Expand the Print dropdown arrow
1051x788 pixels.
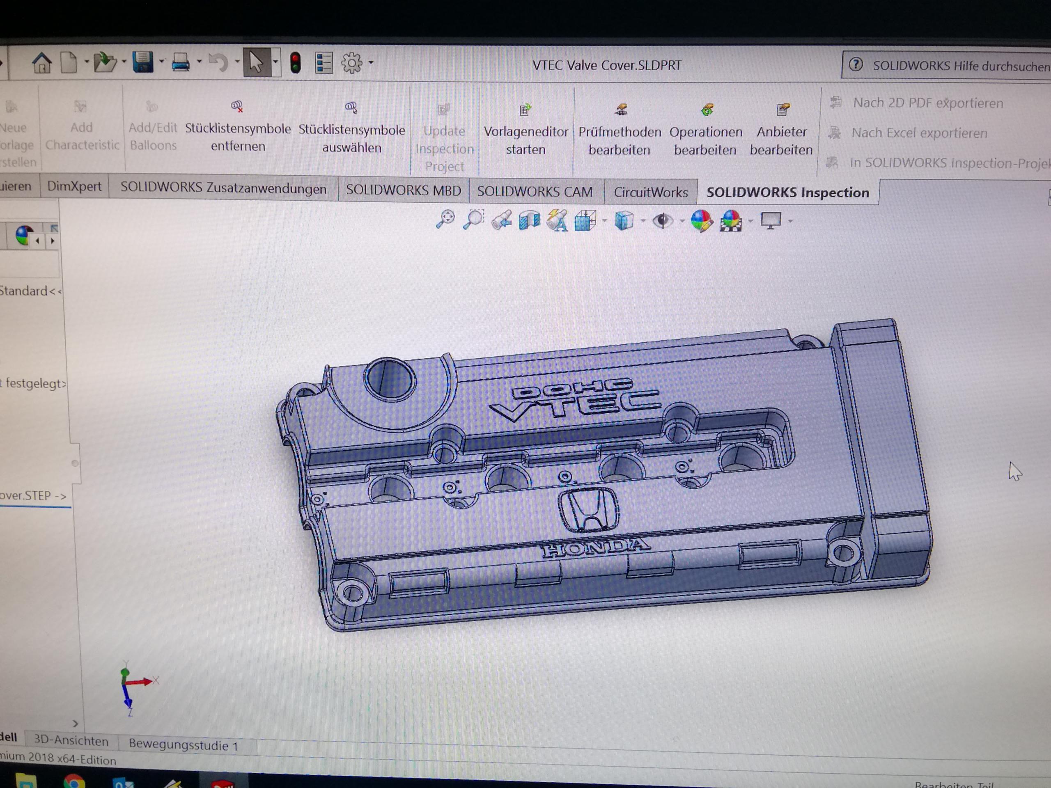pyautogui.click(x=200, y=62)
